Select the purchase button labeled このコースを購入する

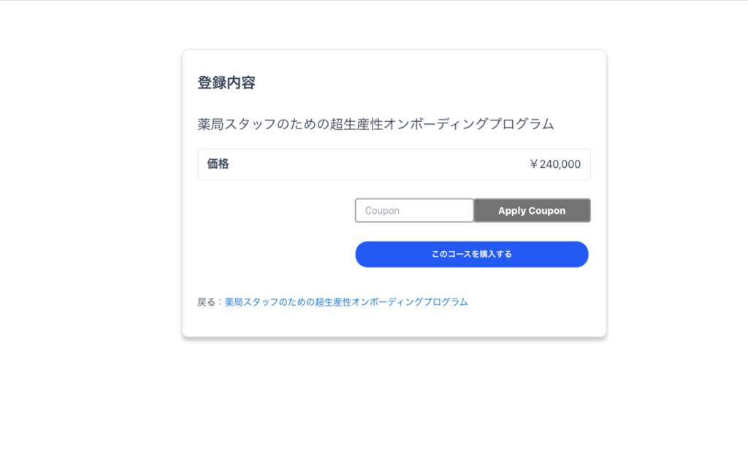tap(471, 254)
